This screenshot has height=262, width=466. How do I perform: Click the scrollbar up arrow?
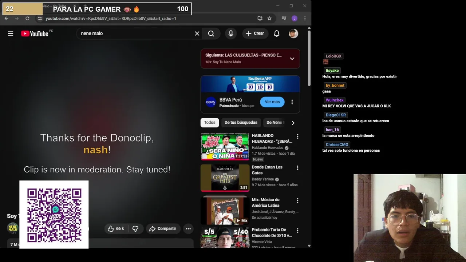[309, 28]
